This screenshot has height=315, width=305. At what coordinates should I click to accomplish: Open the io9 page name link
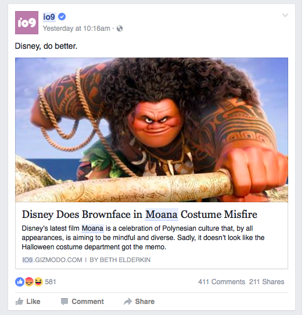(49, 17)
